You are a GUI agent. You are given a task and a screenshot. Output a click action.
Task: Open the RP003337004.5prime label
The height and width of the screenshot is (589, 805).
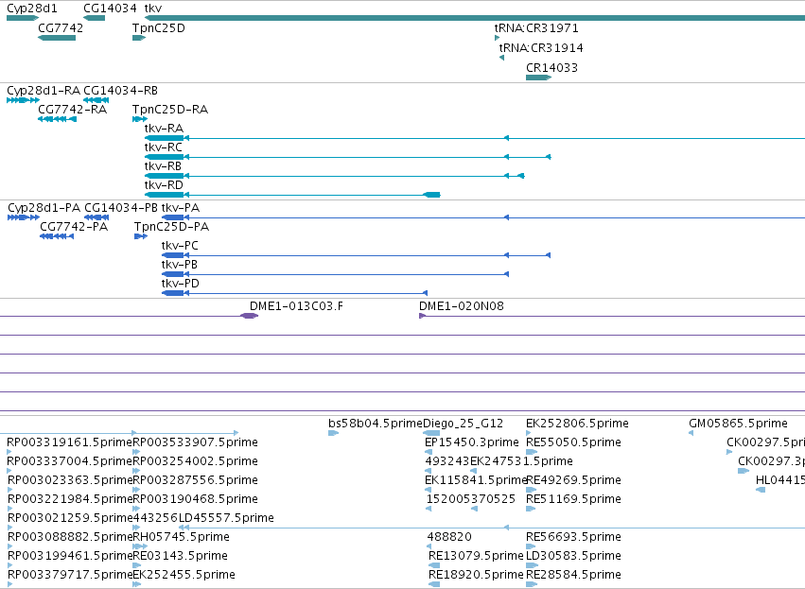pos(69,461)
